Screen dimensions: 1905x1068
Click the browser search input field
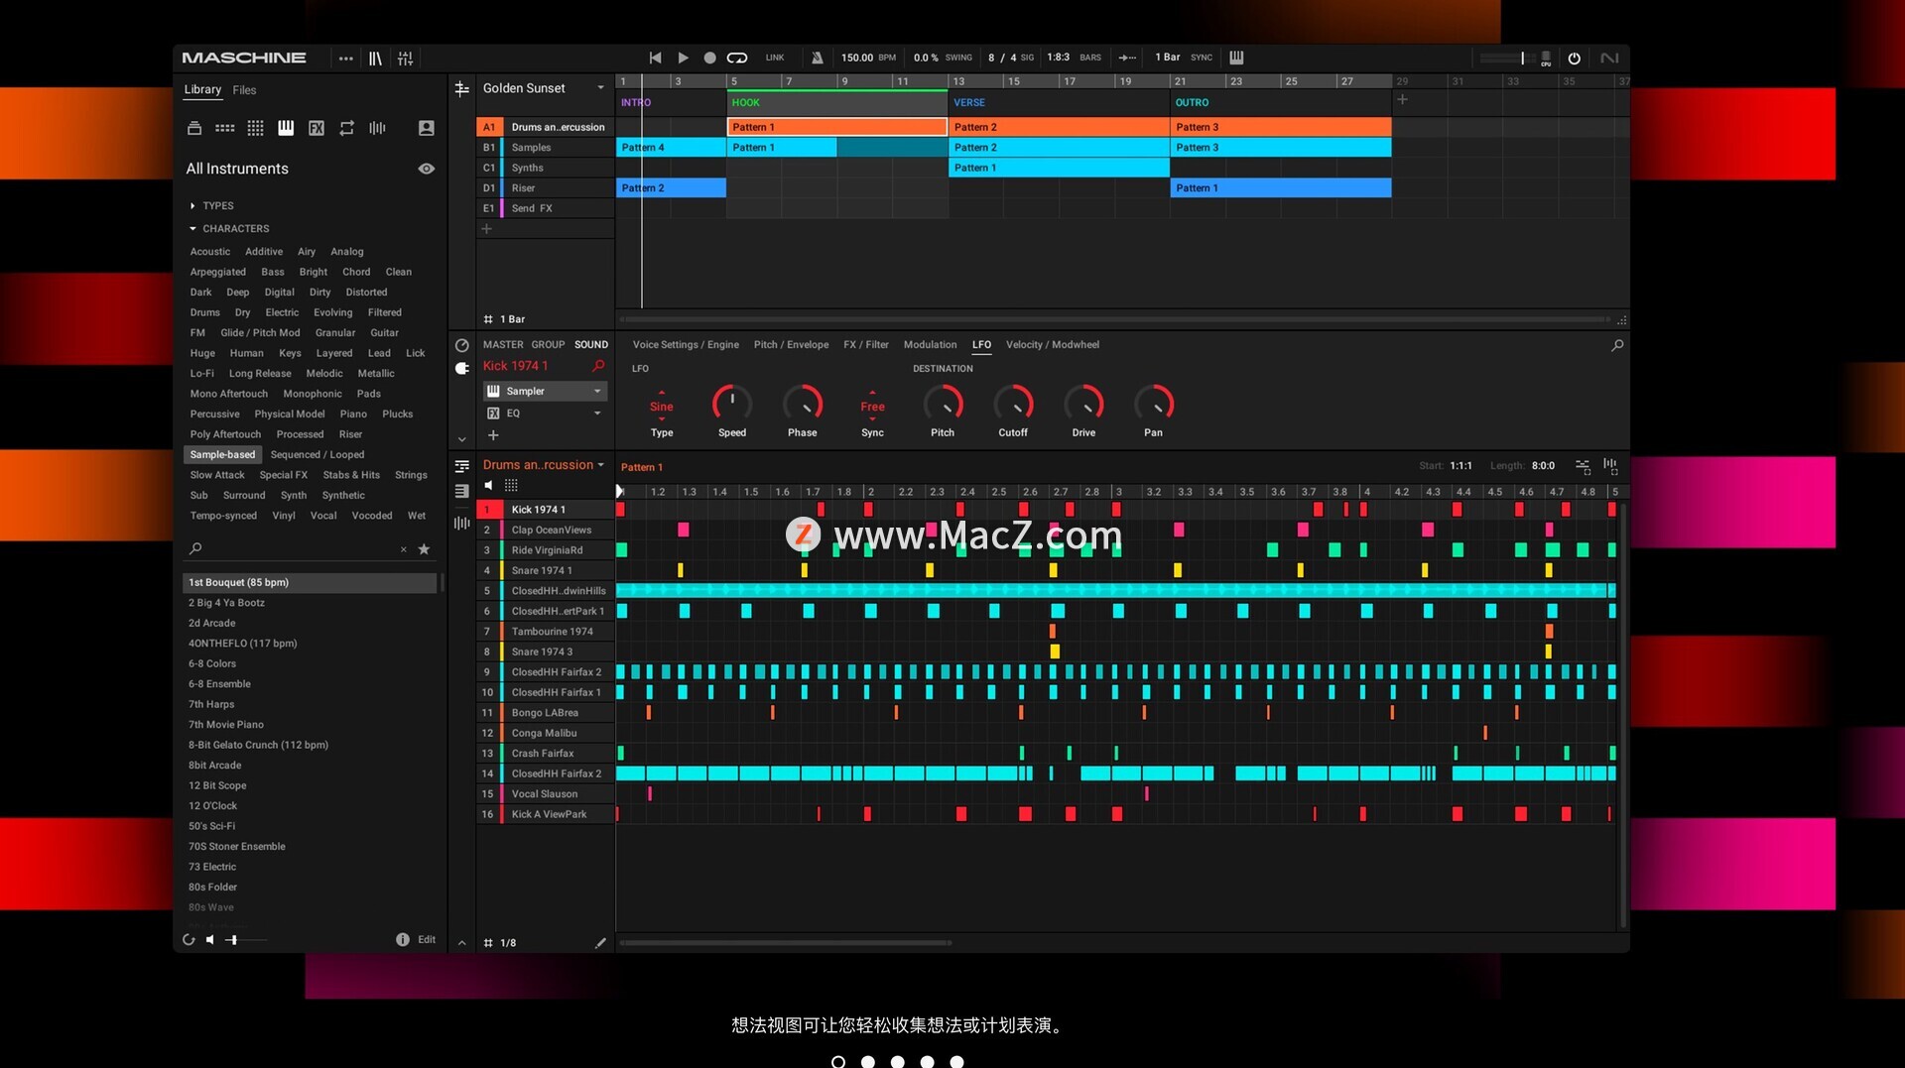[x=298, y=549]
